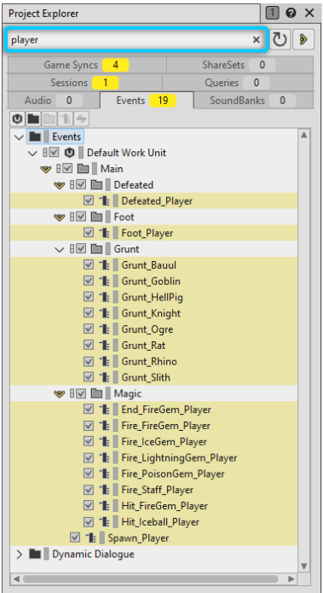The height and width of the screenshot is (593, 323).
Task: Click the gray color bar beside Grunt_Ogre
Action: pyautogui.click(x=116, y=329)
